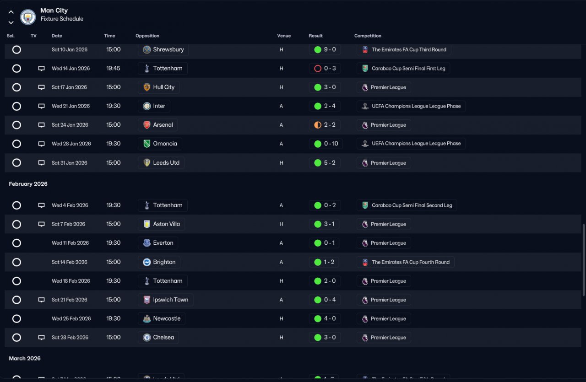The height and width of the screenshot is (382, 586).
Task: Click the Man City club badge icon
Action: 28,17
